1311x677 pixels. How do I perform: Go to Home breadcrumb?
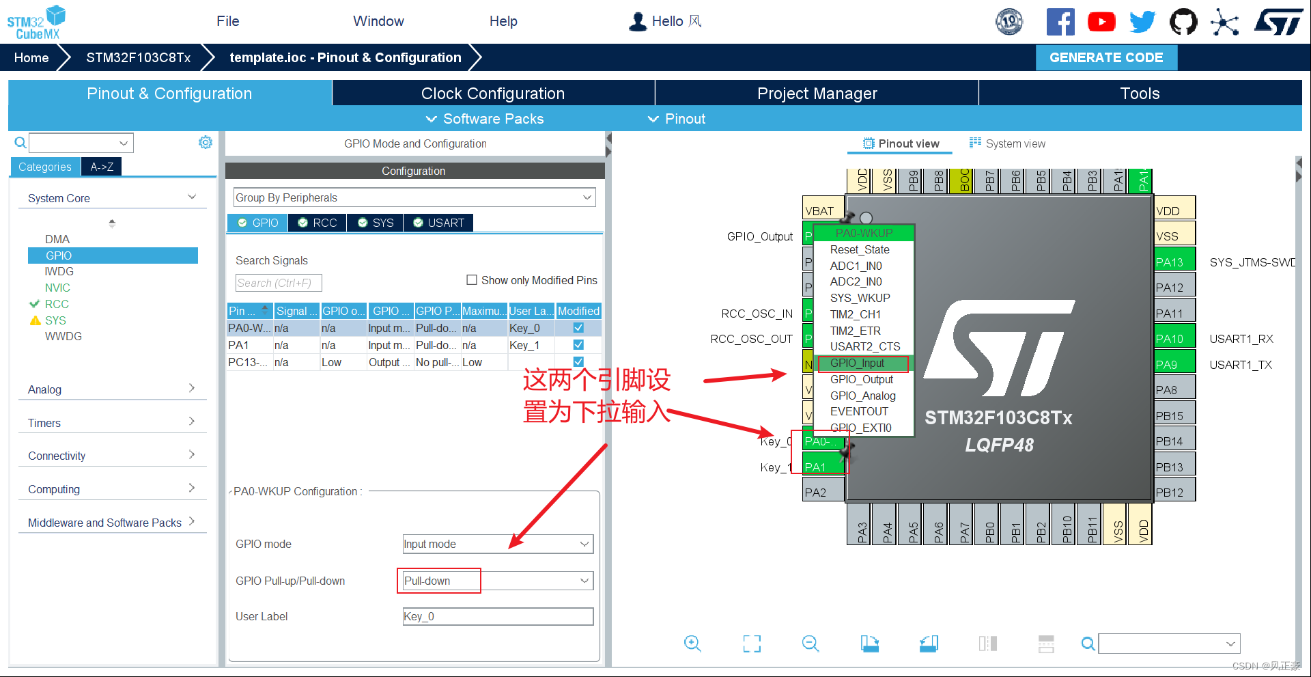pyautogui.click(x=31, y=57)
